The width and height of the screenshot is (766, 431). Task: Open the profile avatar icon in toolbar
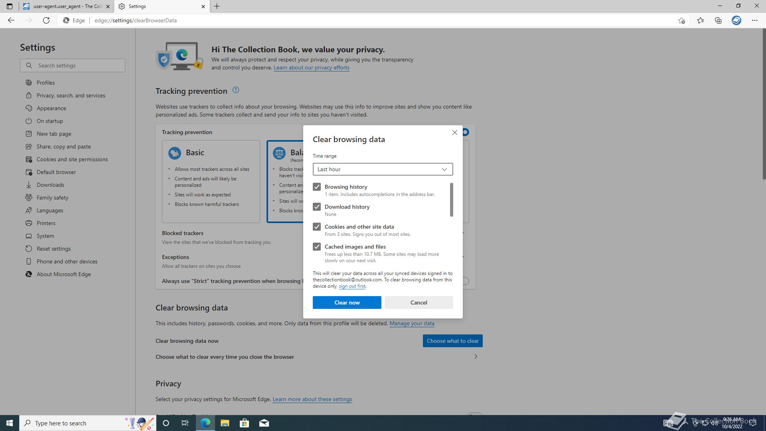pos(736,20)
